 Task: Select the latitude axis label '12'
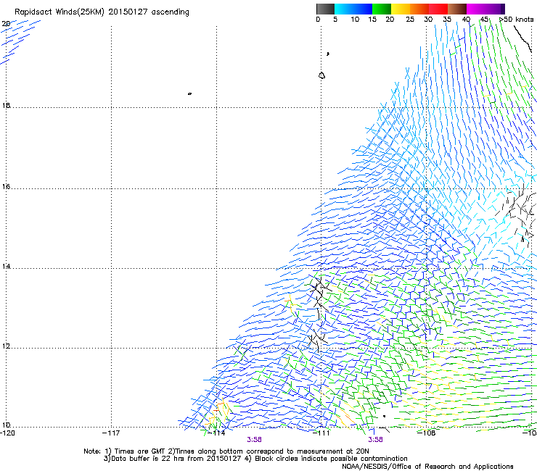[x=6, y=346]
